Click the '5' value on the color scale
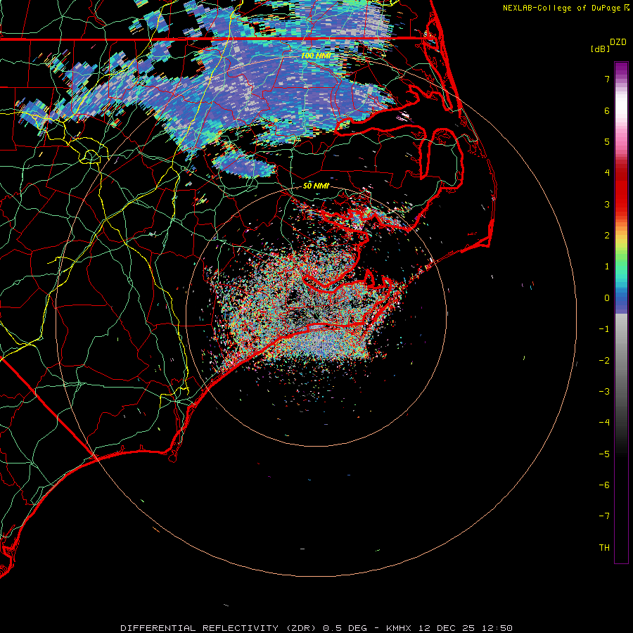 (607, 141)
